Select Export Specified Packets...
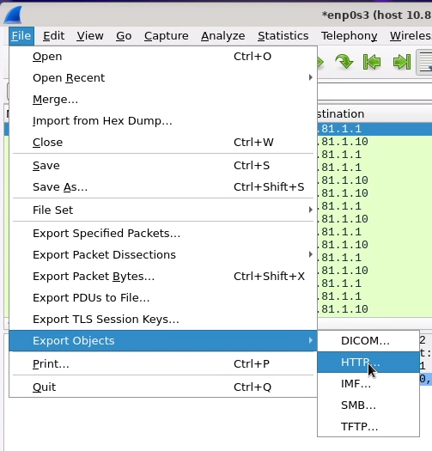This screenshot has height=451, width=432. [x=163, y=234]
